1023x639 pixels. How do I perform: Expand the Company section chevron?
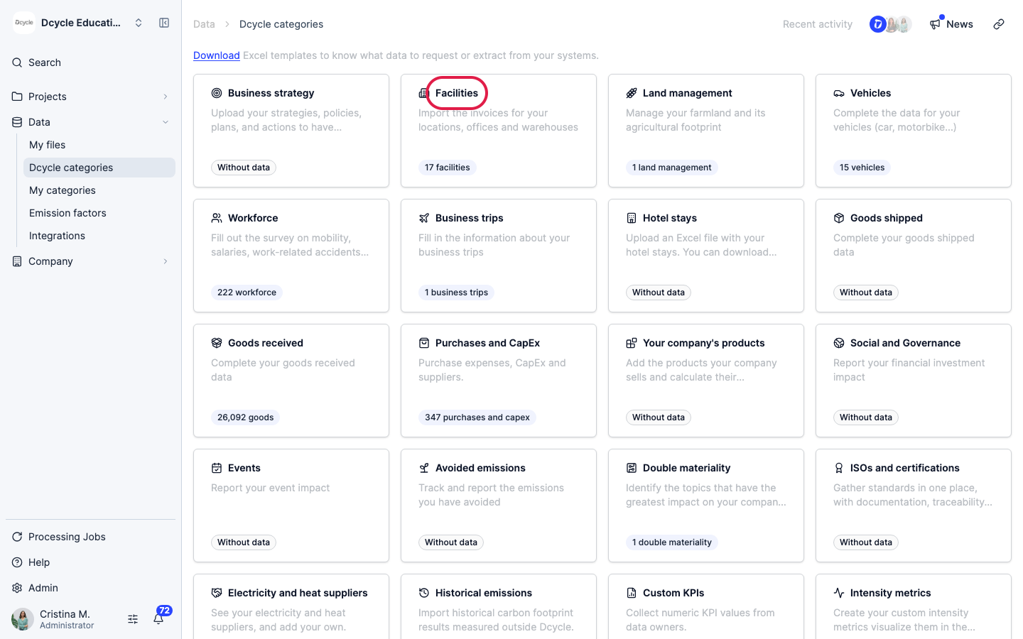(x=166, y=261)
